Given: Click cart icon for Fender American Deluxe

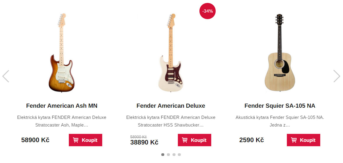Looking at the screenshot, I should coord(185,140).
